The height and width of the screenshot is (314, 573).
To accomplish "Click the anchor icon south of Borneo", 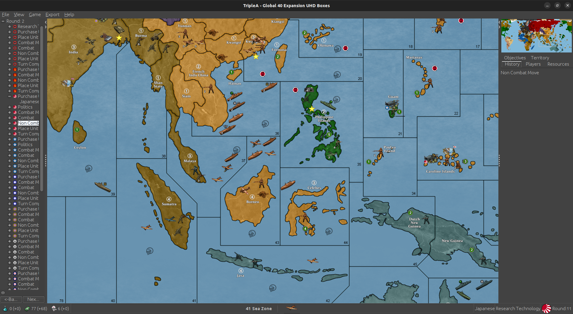I will point(252,234).
